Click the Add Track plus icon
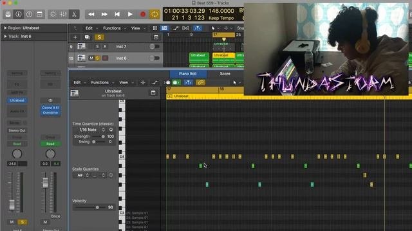The image size is (412, 231). [x=75, y=37]
